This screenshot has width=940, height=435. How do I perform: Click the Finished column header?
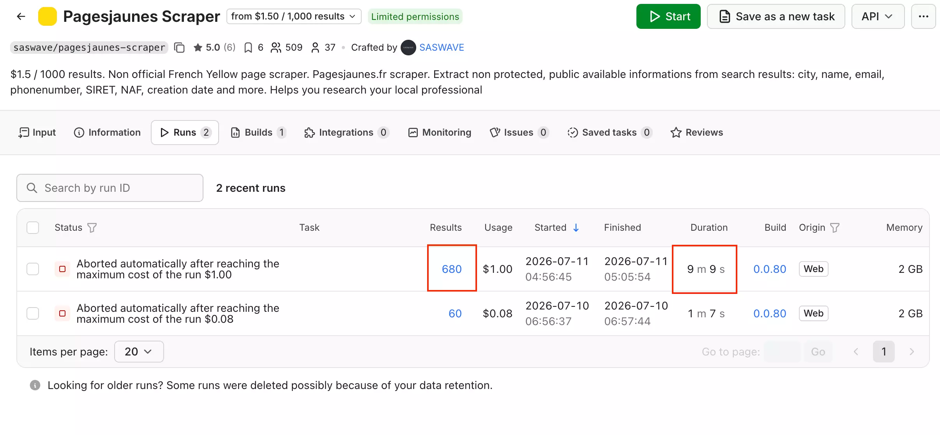[x=622, y=228]
